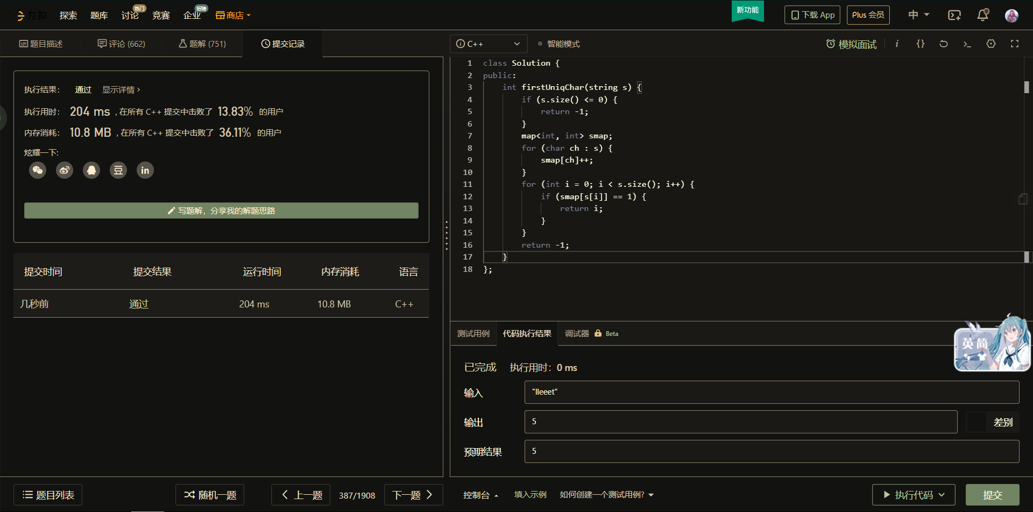The height and width of the screenshot is (512, 1033).
Task: Open editor settings gear
Action: 991,44
